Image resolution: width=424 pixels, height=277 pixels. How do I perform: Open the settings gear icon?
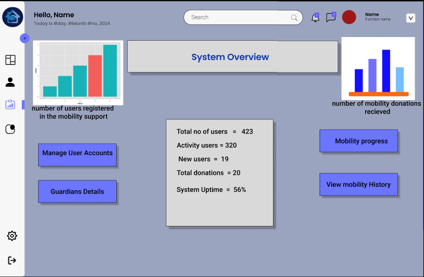click(x=12, y=236)
